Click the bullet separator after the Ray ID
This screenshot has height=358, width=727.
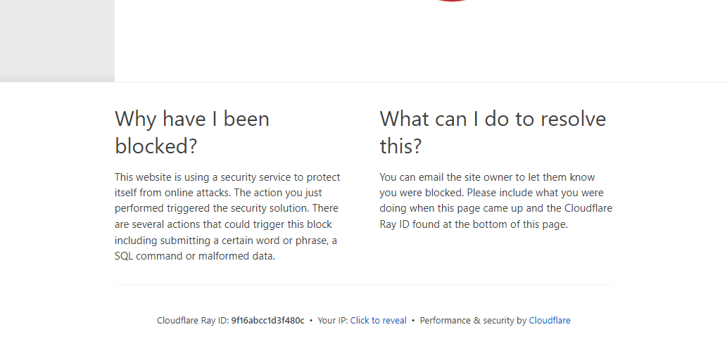(311, 321)
